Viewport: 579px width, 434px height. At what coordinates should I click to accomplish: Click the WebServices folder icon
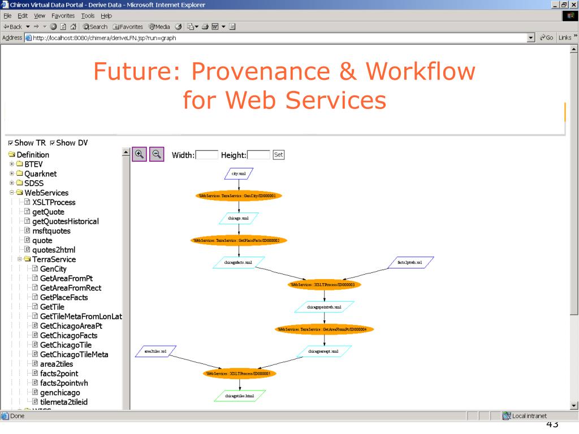pyautogui.click(x=20, y=192)
